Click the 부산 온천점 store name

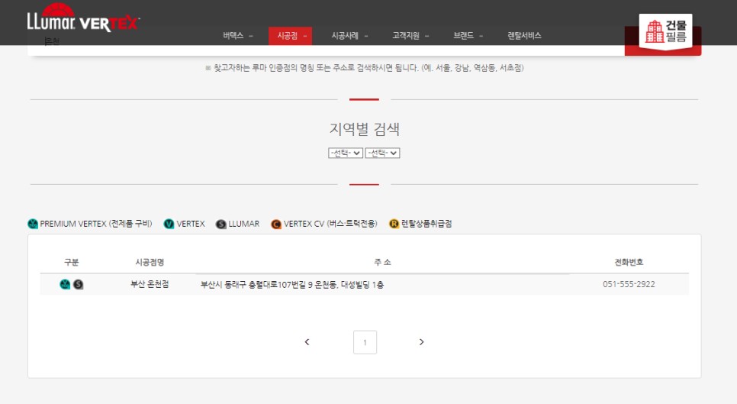click(x=150, y=284)
